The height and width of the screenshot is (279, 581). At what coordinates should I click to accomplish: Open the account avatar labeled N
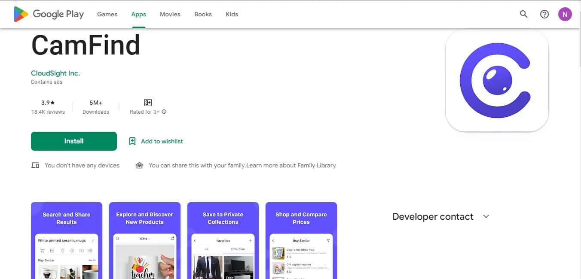pos(565,14)
